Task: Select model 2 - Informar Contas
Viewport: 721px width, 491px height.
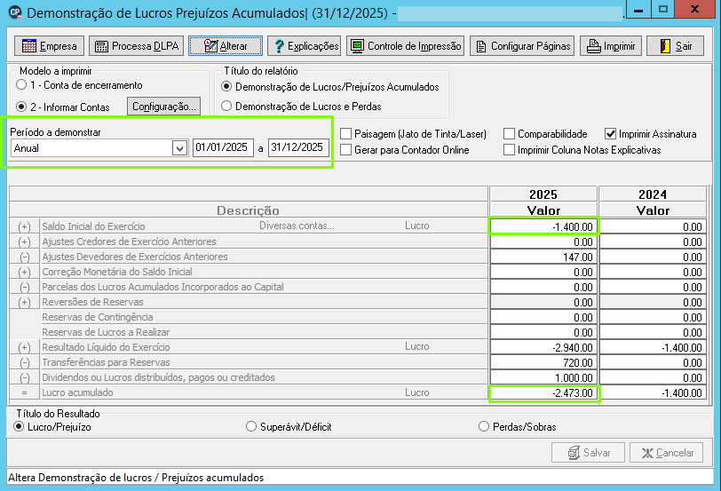Action: pos(21,107)
